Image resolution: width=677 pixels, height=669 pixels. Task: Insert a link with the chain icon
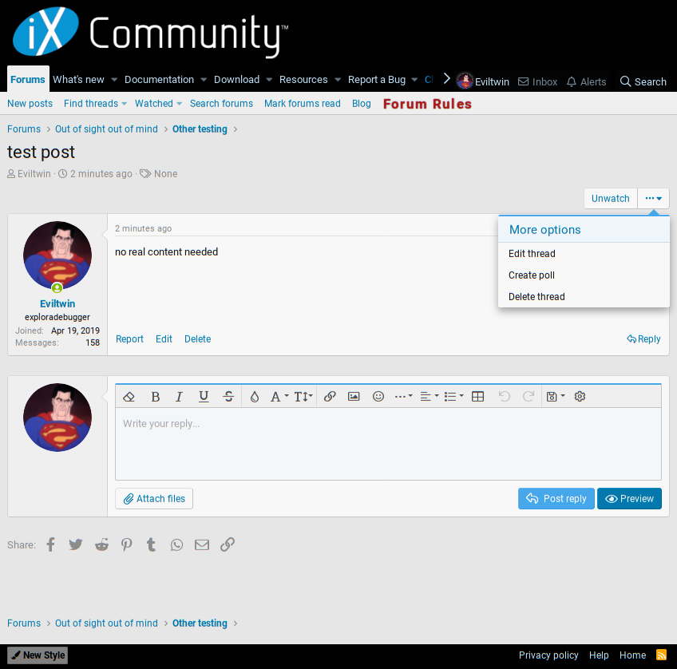(330, 396)
